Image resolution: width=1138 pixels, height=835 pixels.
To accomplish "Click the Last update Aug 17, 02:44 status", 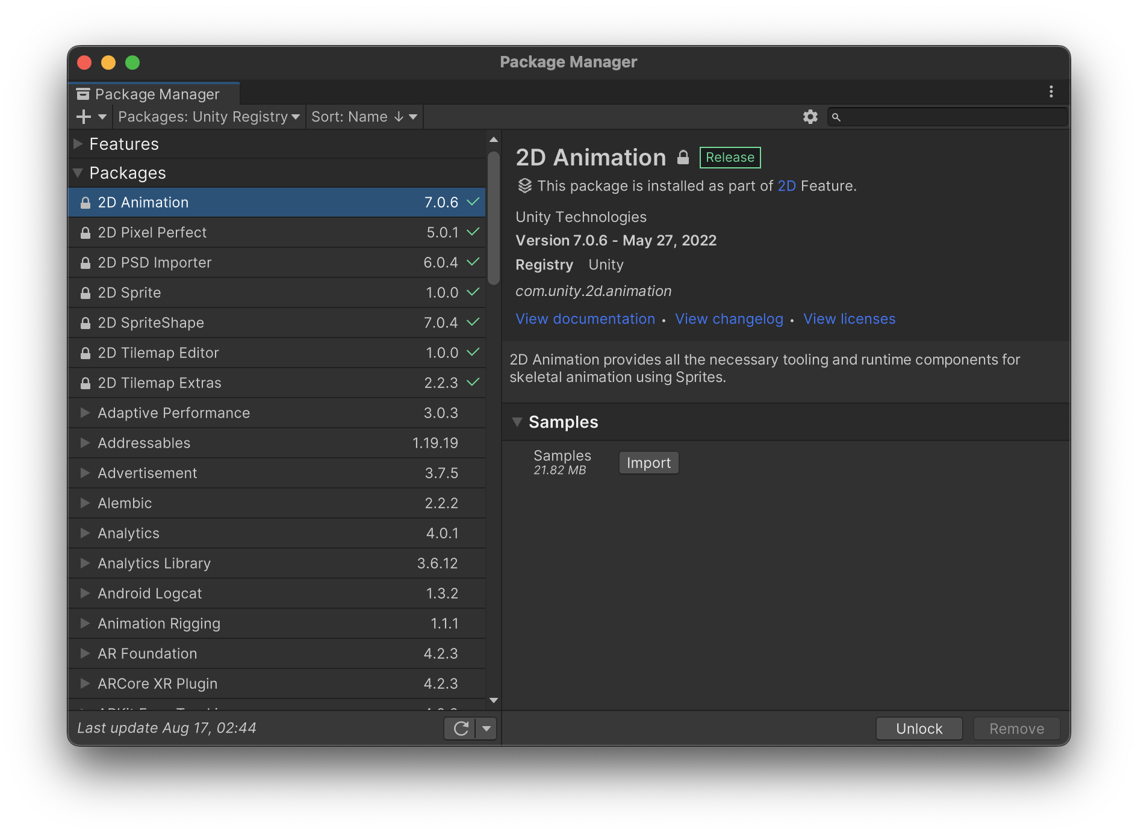I will (x=167, y=728).
